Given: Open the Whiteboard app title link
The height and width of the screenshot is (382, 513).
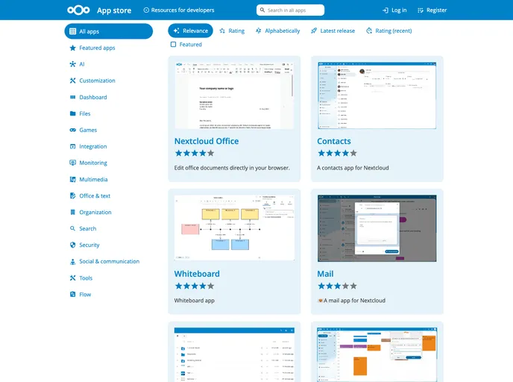Looking at the screenshot, I should [x=197, y=274].
